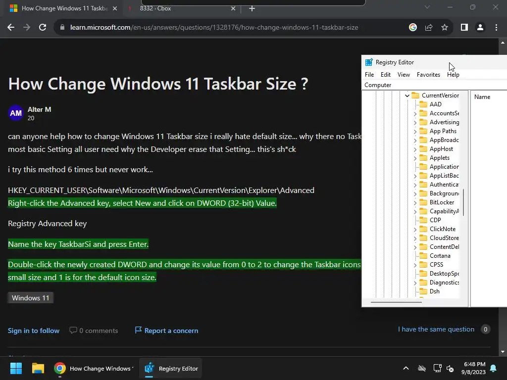Click the Computer address field in Registry Editor
This screenshot has height=380, width=507.
(435, 85)
